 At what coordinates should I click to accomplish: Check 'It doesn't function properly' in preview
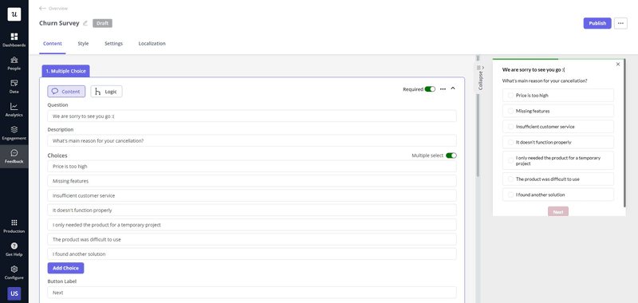(x=510, y=143)
